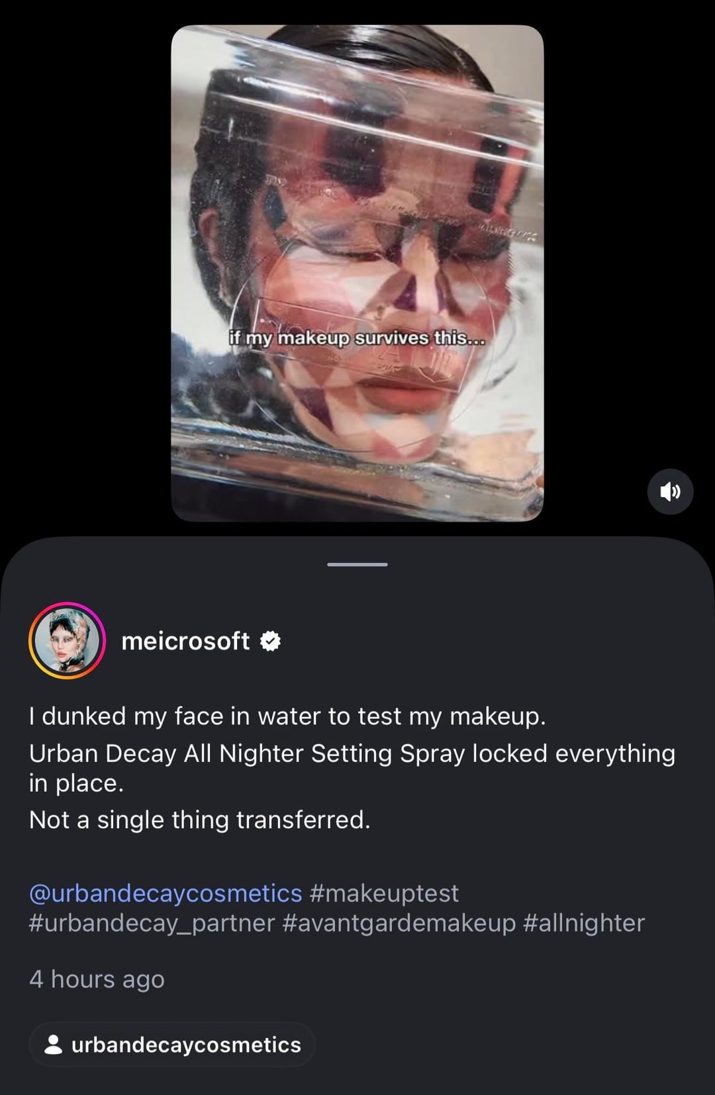Collapse the caption sheet using the drag handle
715x1095 pixels.
point(358,565)
